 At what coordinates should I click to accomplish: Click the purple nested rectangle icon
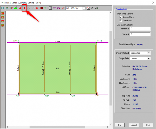[x=54, y=8]
